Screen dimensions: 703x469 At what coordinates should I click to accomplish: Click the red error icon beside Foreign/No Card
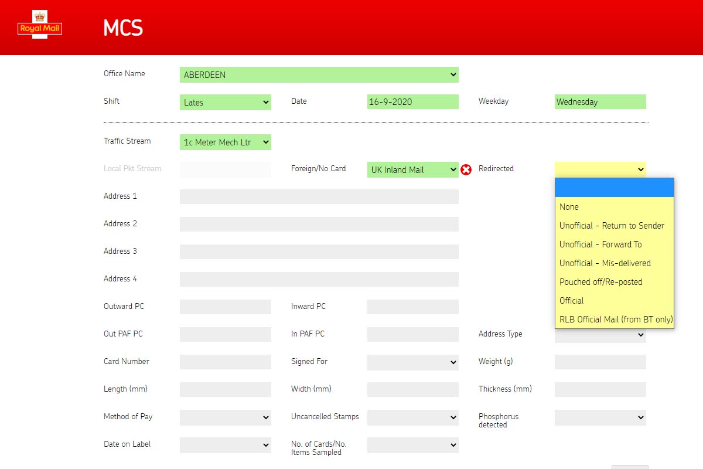(x=466, y=170)
